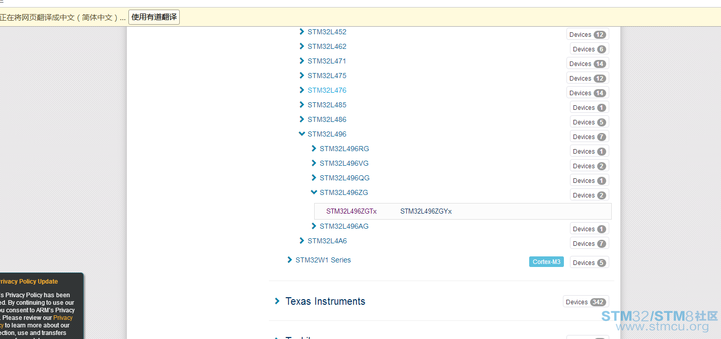Screen dimensions: 721x339
Task: Click the STM32L496 family link
Action: (x=327, y=134)
